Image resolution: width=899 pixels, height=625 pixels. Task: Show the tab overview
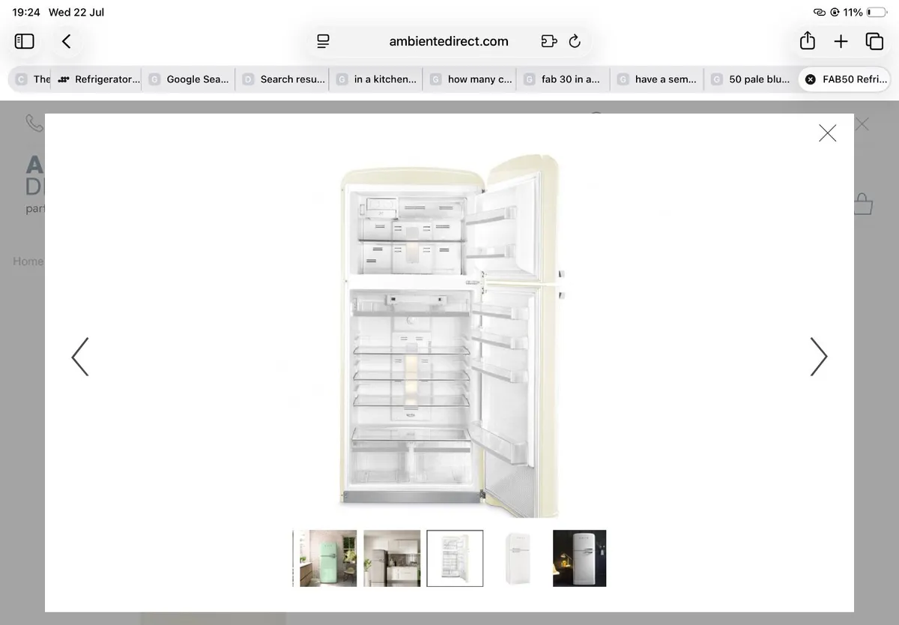click(874, 41)
